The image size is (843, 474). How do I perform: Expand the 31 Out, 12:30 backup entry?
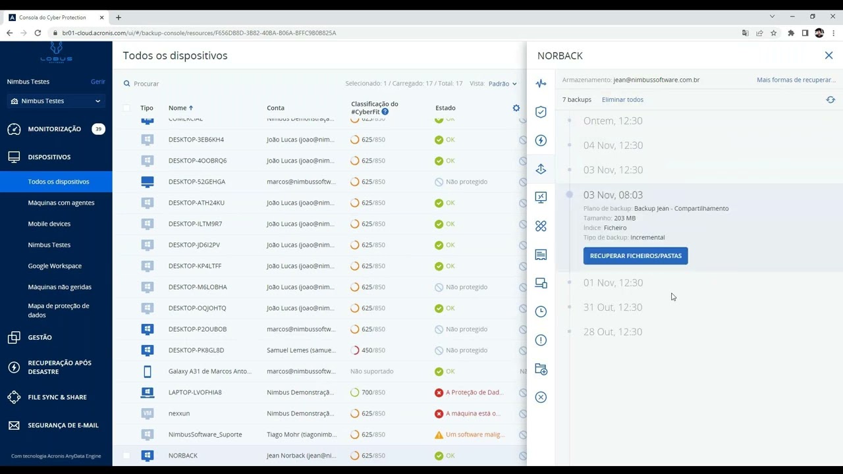click(x=612, y=307)
